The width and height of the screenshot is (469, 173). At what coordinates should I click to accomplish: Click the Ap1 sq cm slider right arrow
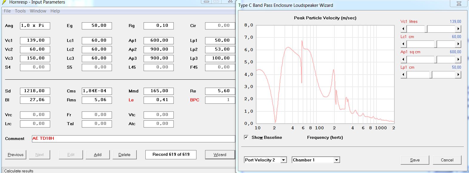pos(458,59)
